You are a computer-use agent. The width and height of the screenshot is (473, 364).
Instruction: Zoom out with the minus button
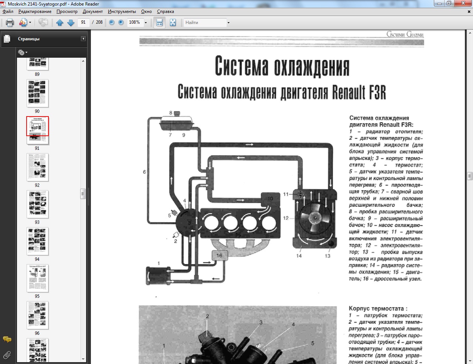(112, 23)
